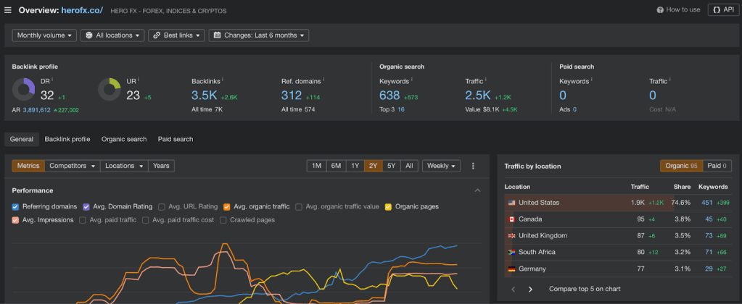Viewport: 742px width, 304px height.
Task: Enable Avg. paid traffic cost checkbox
Action: click(146, 220)
